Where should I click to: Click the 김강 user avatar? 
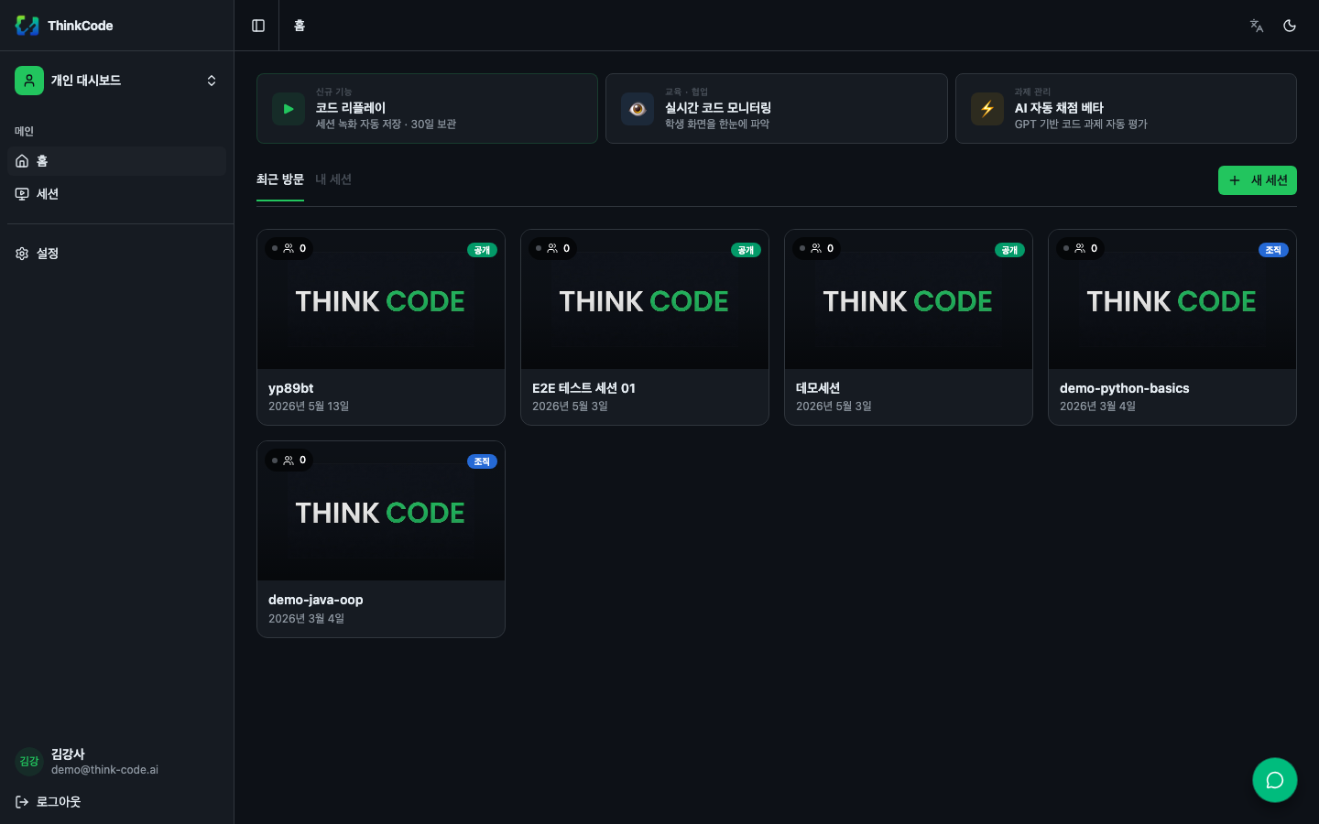[29, 762]
